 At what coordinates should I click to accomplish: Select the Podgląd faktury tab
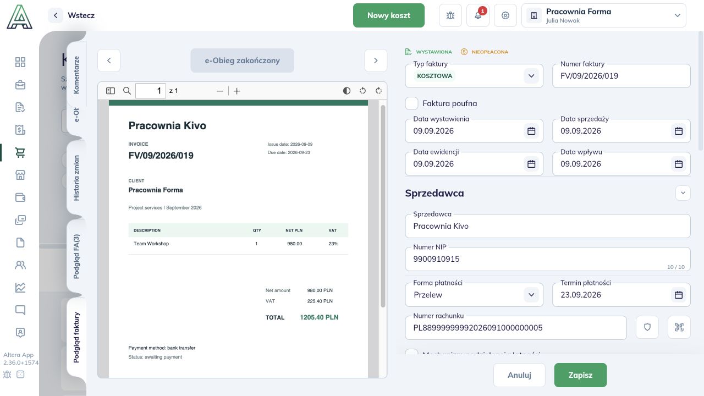coord(76,338)
